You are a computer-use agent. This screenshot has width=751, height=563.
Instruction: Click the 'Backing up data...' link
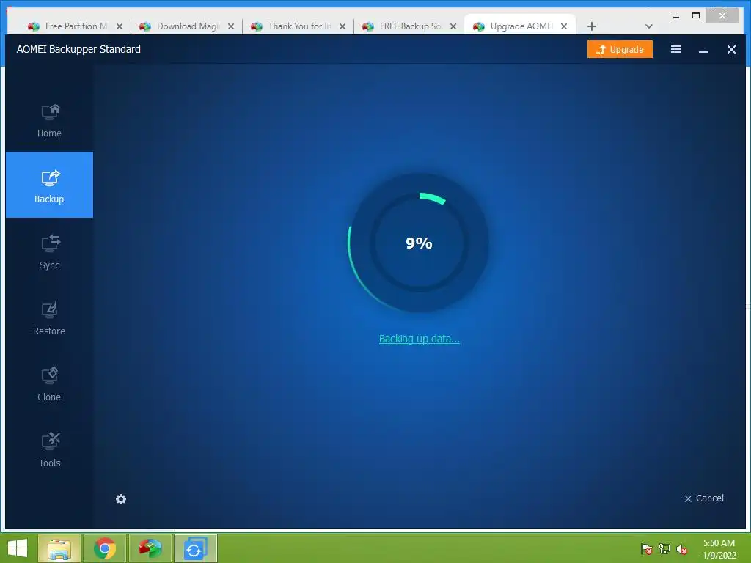point(419,339)
